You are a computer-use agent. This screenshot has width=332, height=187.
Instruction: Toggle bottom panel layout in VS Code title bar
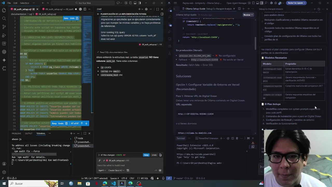click(135, 3)
